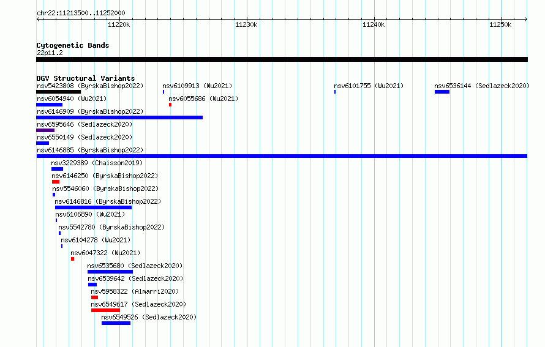Select the blue nsv6536144 variant bar
This screenshot has width=545, height=347.
[442, 92]
